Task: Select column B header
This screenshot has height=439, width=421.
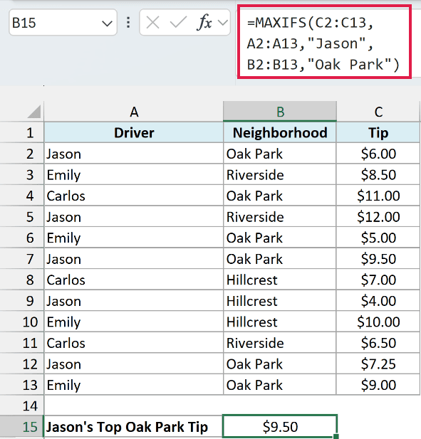Action: [280, 112]
